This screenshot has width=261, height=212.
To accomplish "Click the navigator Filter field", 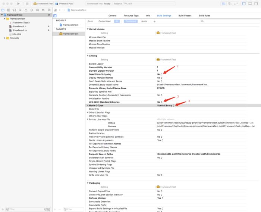I will (x=25, y=209).
